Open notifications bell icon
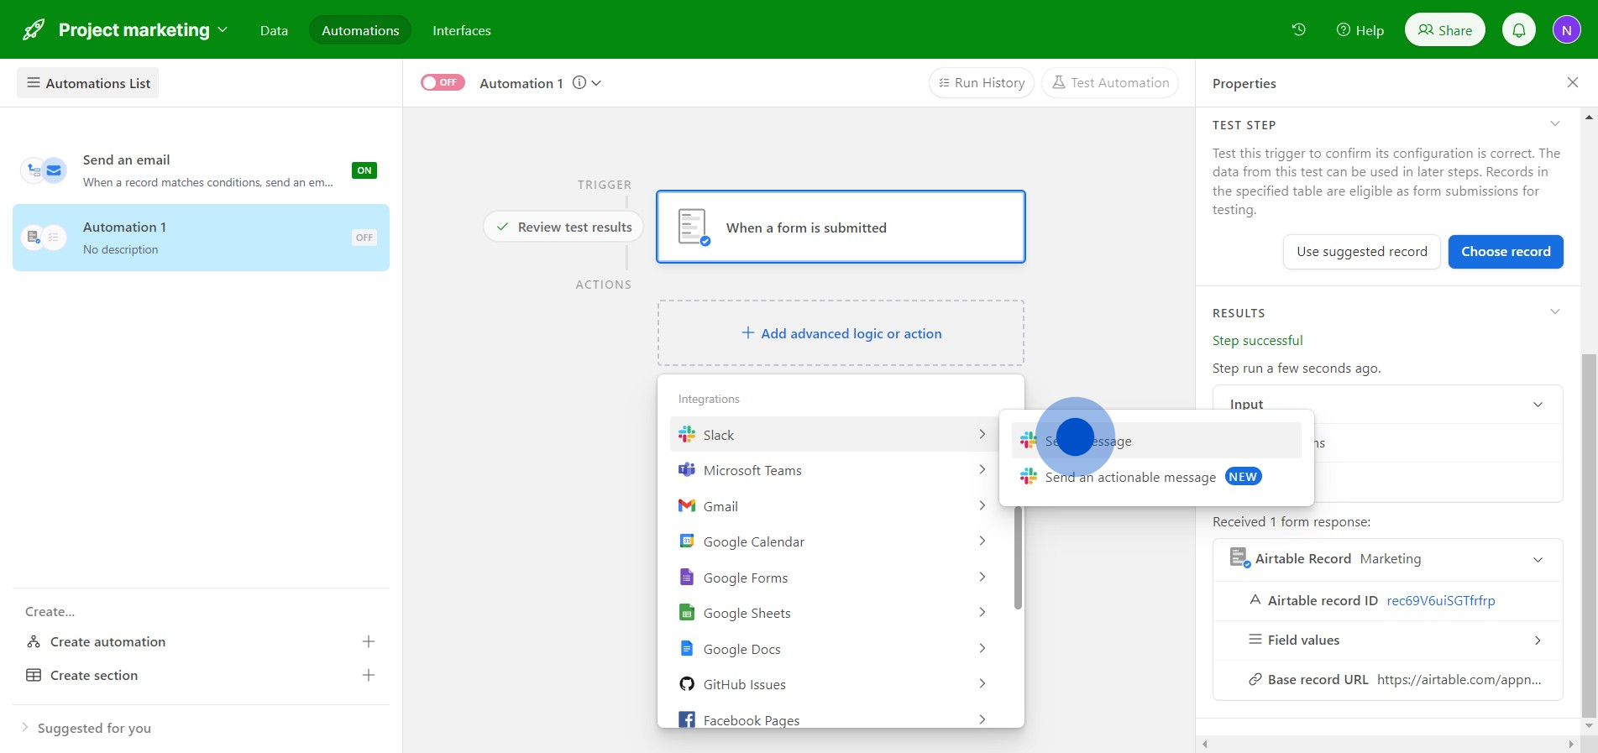Viewport: 1598px width, 753px height. pos(1519,30)
